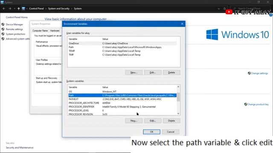273x153 pixels.
Task: Click the Windows 10 logo
Action: coord(238,34)
